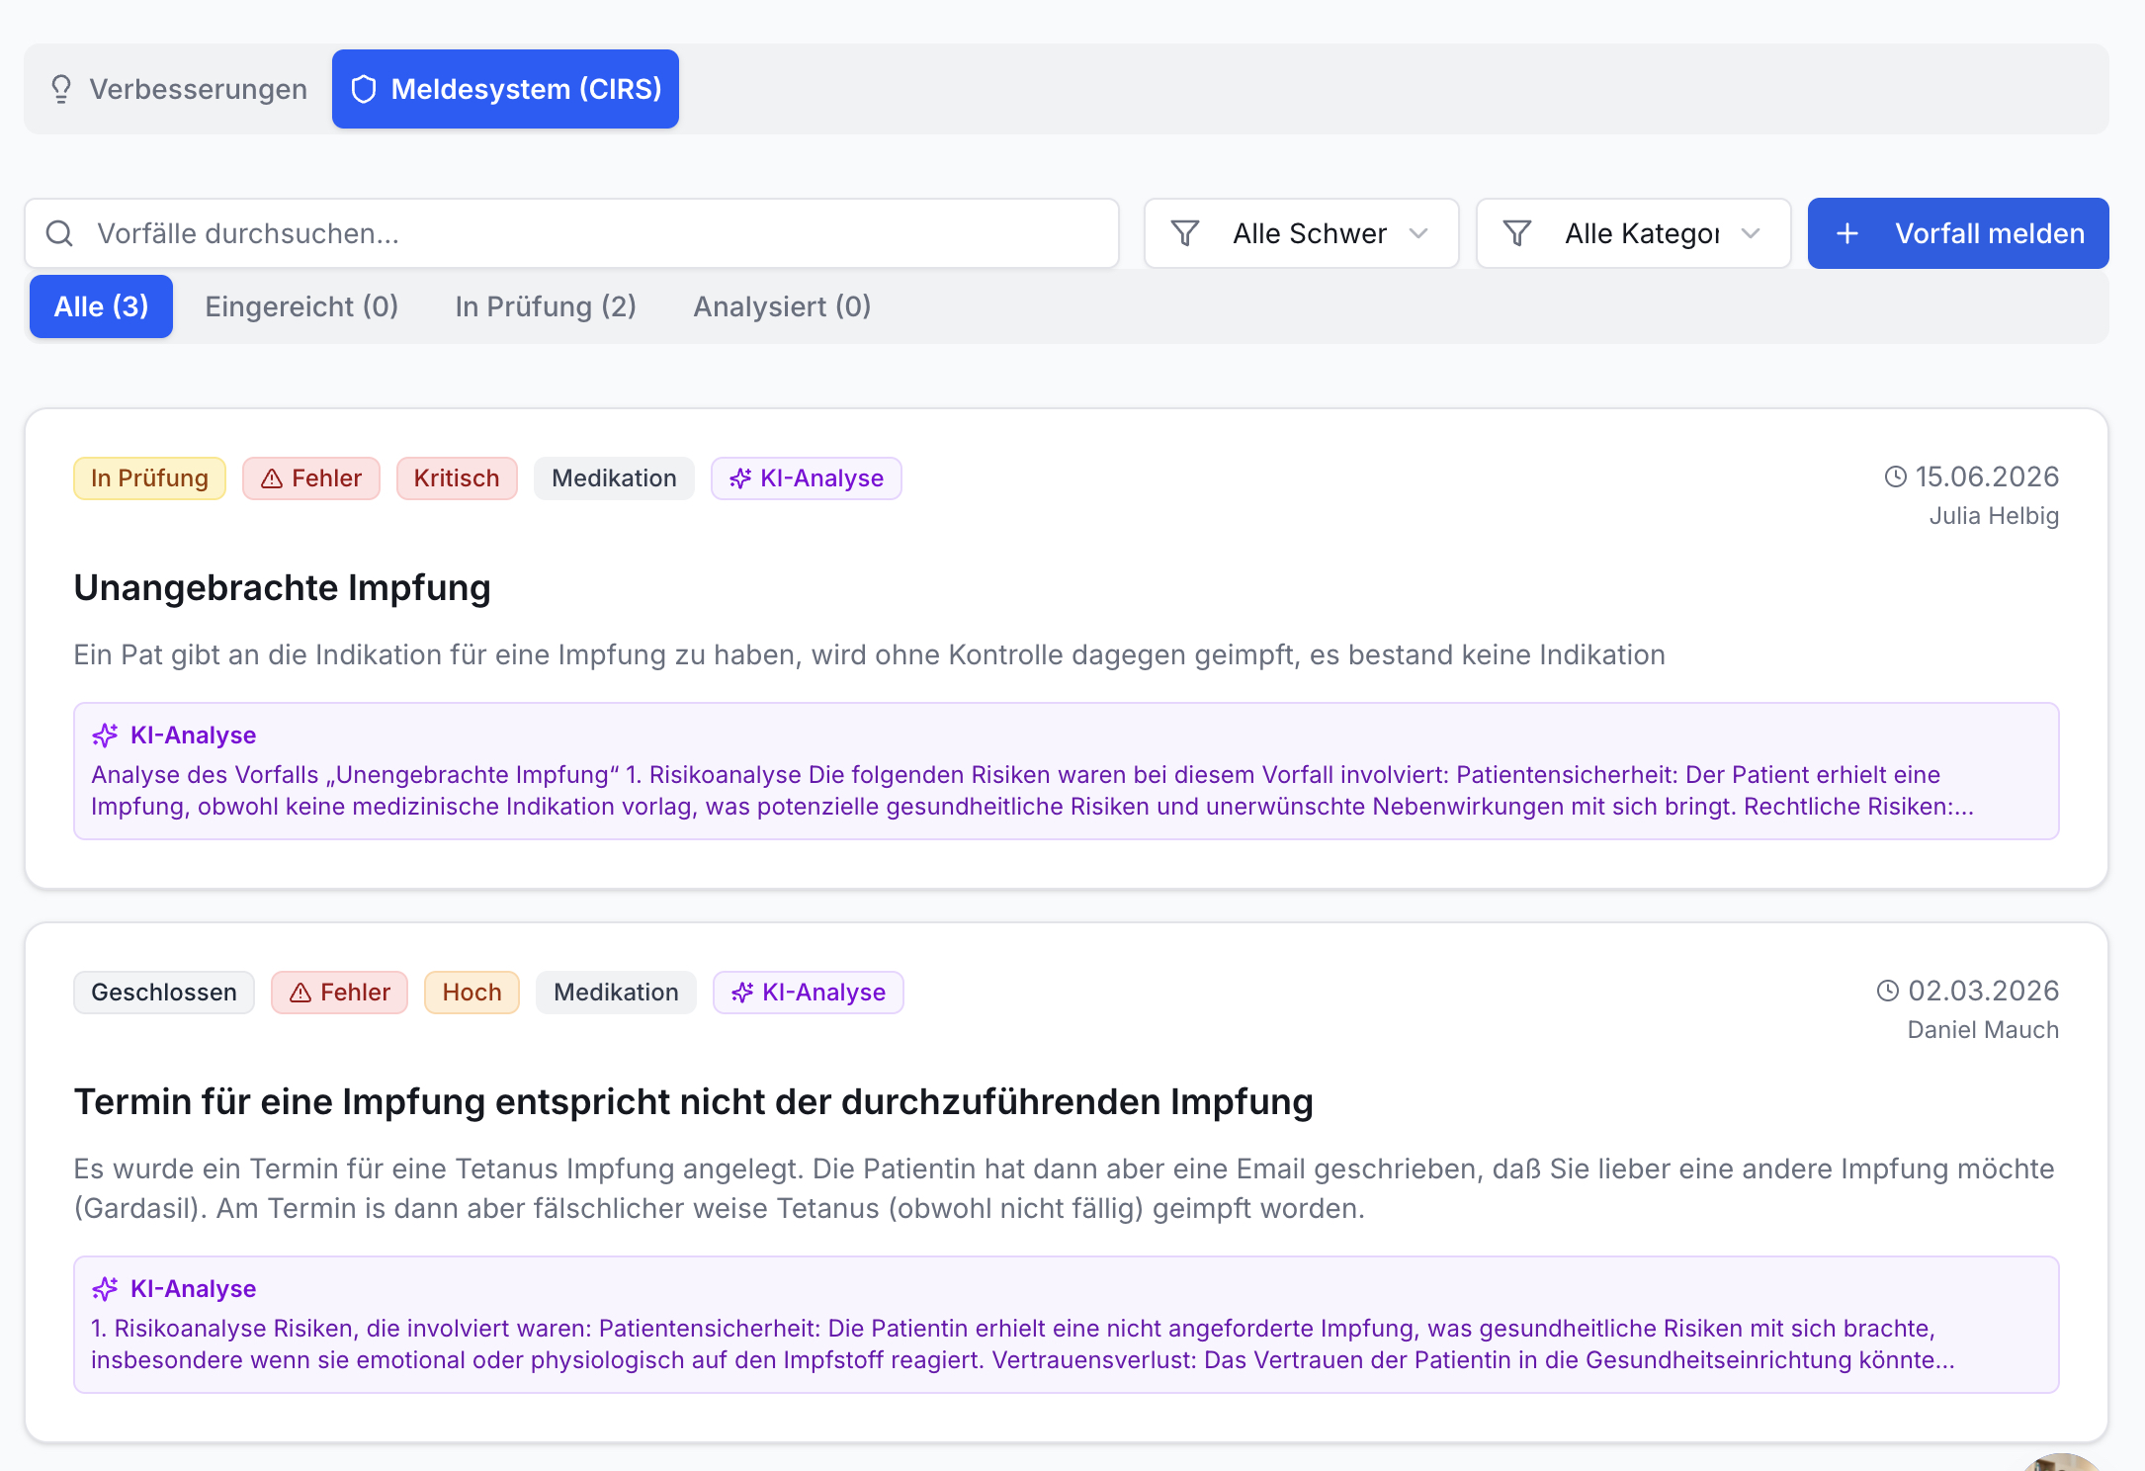Viewport: 2145px width, 1471px height.
Task: Click the date 15.06.2026
Action: pos(1987,476)
